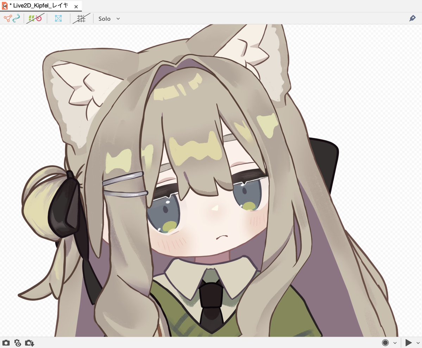Screen dimensions: 422x348
Task: Toggle the slashed grid display icon
Action: pos(81,18)
